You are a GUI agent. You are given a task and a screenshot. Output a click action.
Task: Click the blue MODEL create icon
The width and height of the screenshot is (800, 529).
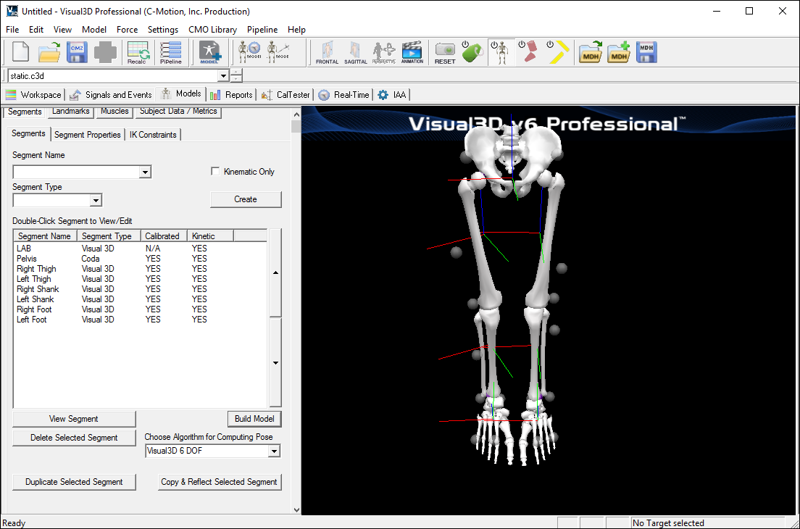[x=209, y=53]
